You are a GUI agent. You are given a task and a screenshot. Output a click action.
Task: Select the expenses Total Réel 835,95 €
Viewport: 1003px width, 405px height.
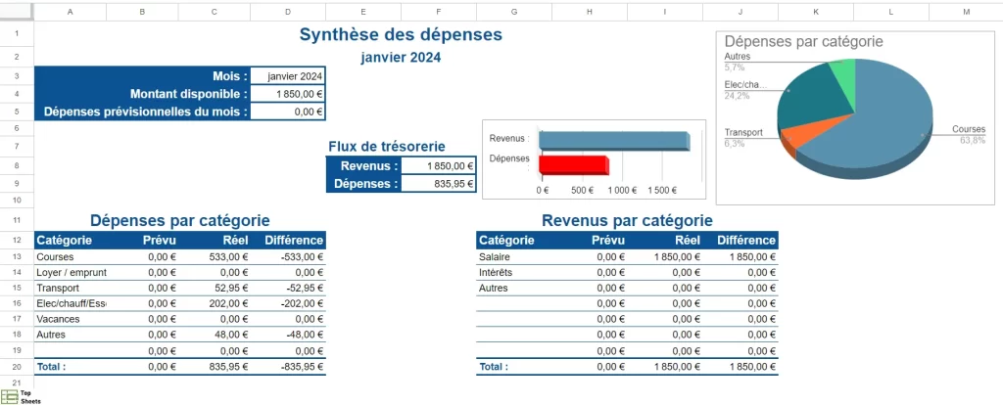(x=215, y=367)
